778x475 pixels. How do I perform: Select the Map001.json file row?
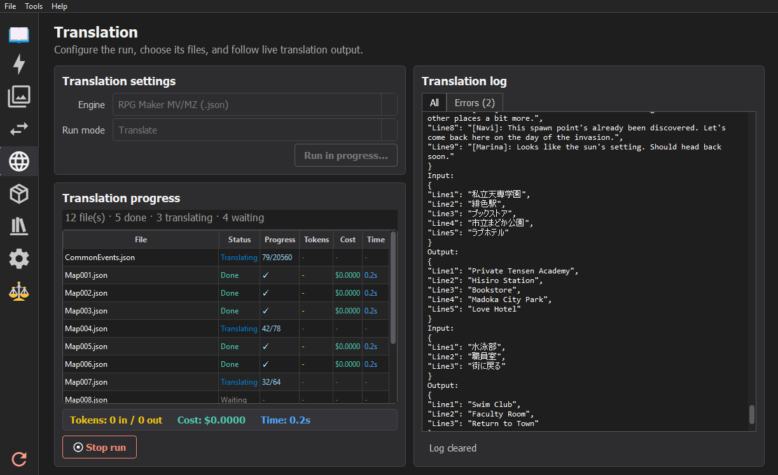point(226,275)
